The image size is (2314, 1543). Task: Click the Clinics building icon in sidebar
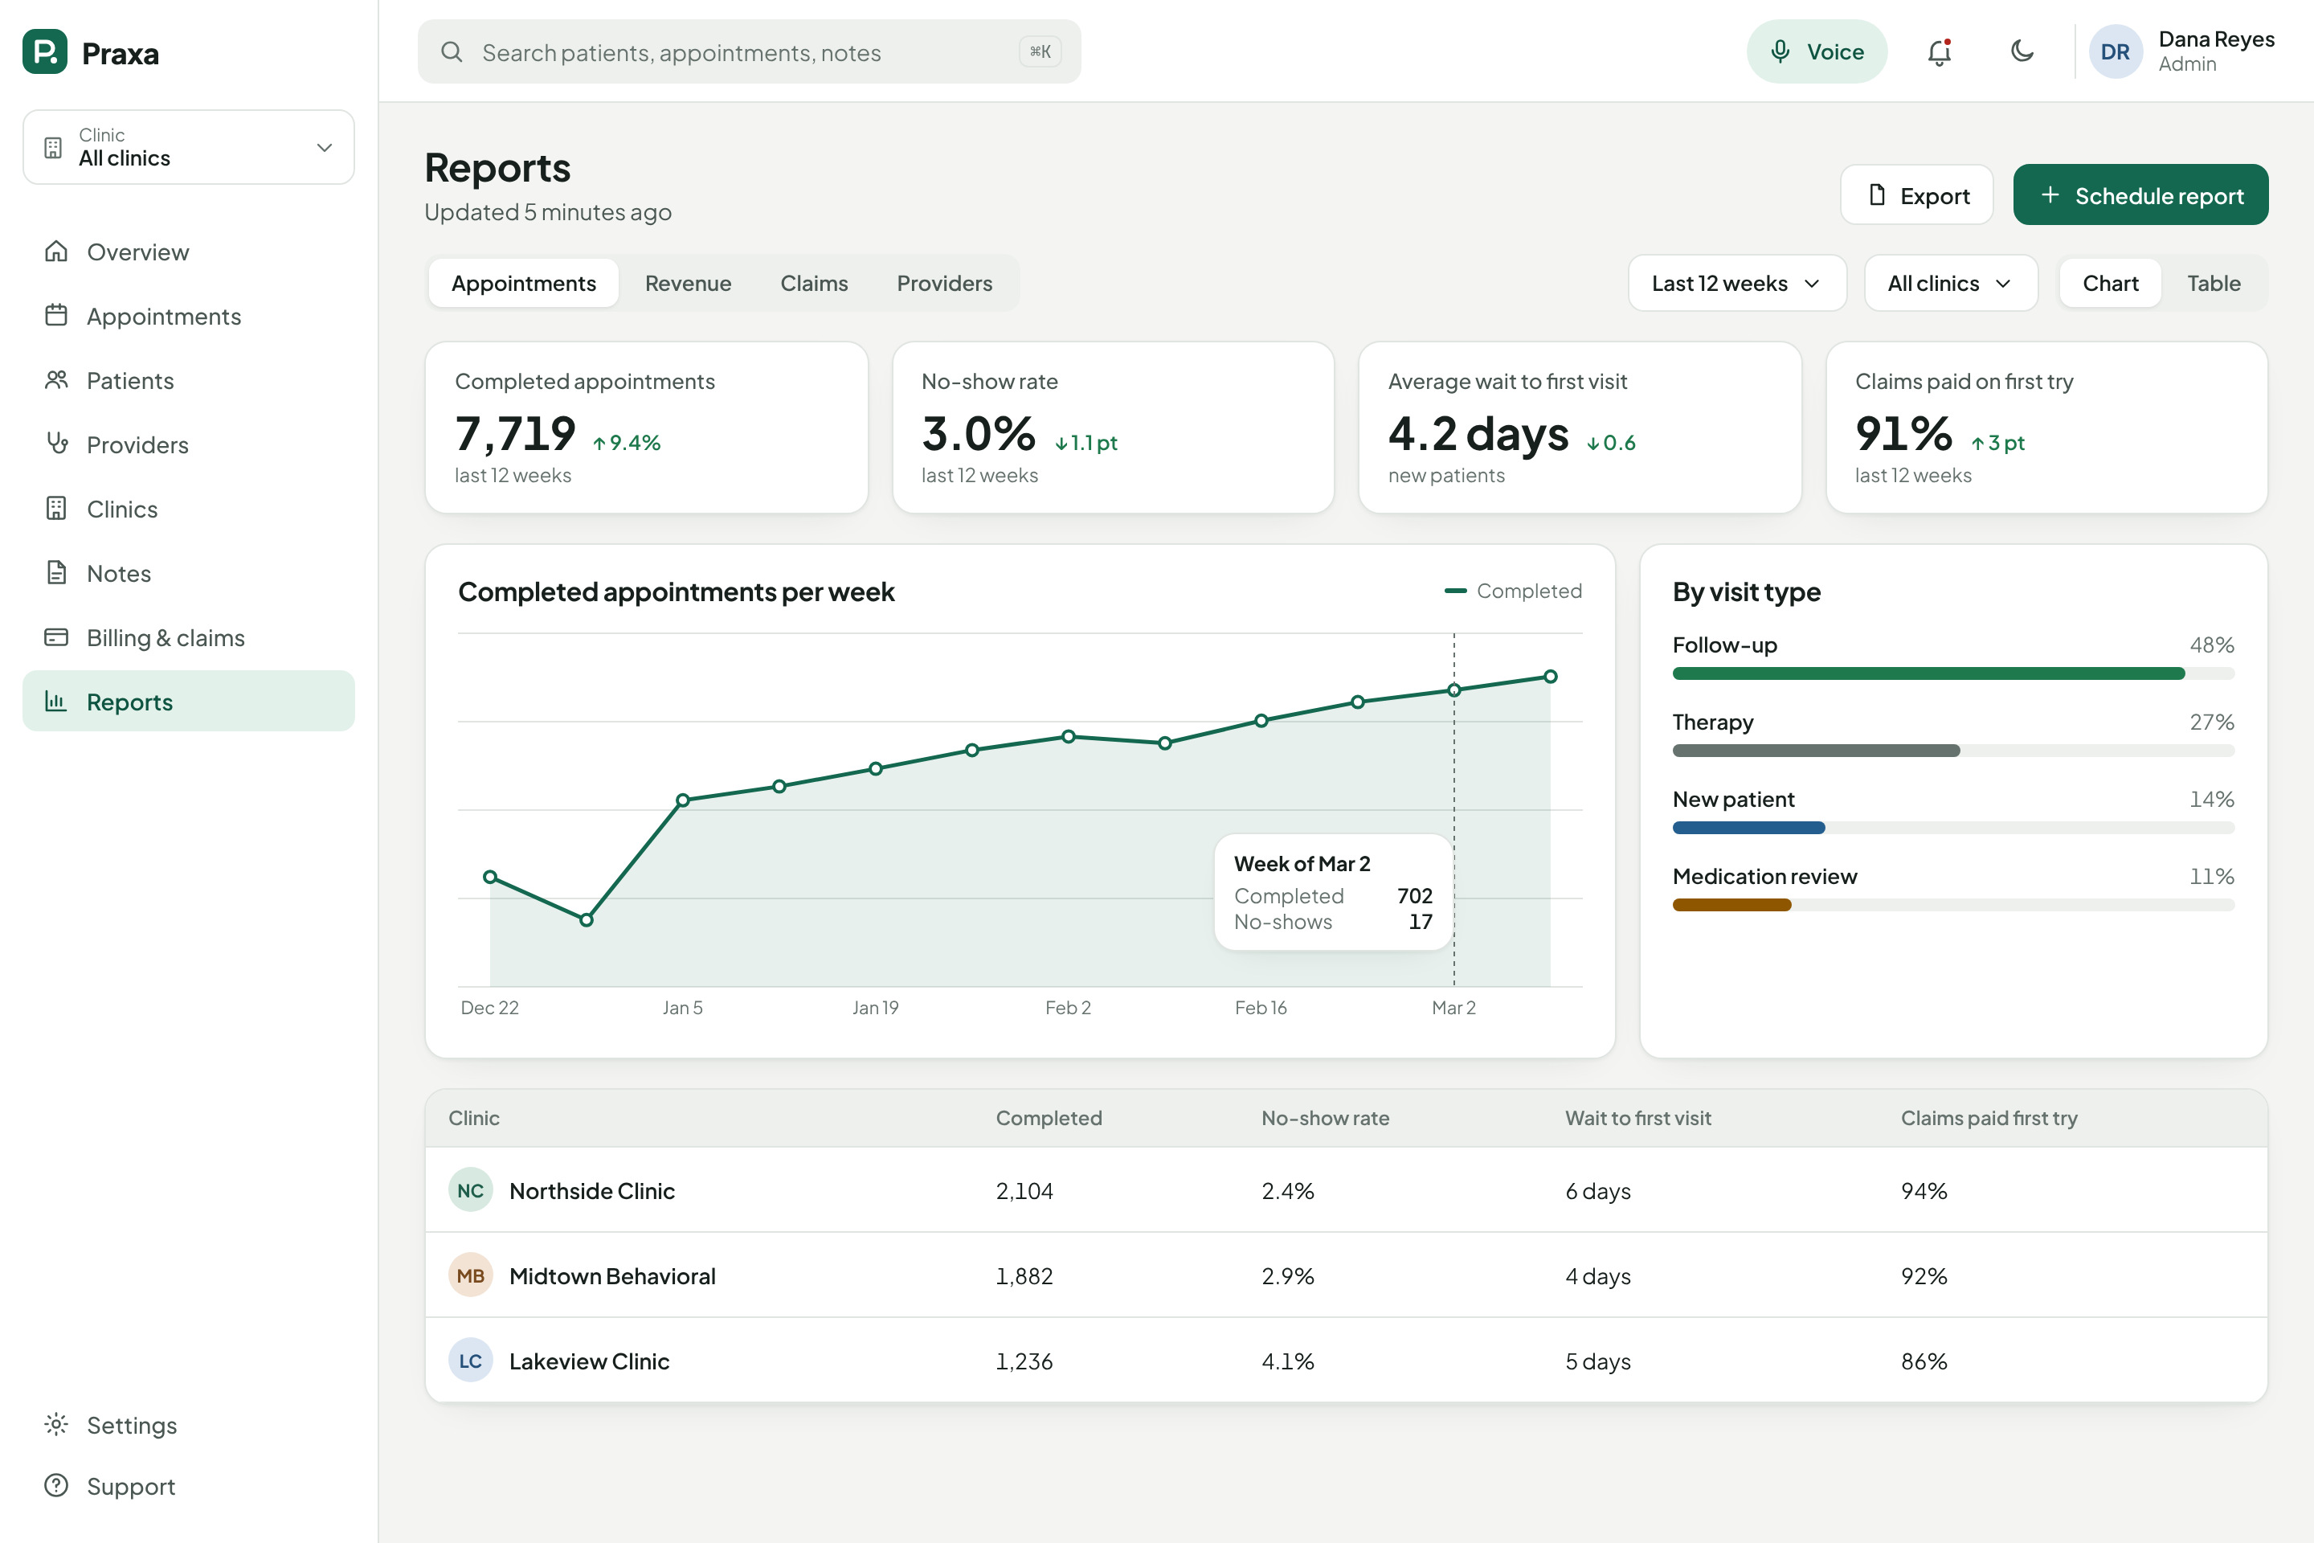pyautogui.click(x=56, y=508)
